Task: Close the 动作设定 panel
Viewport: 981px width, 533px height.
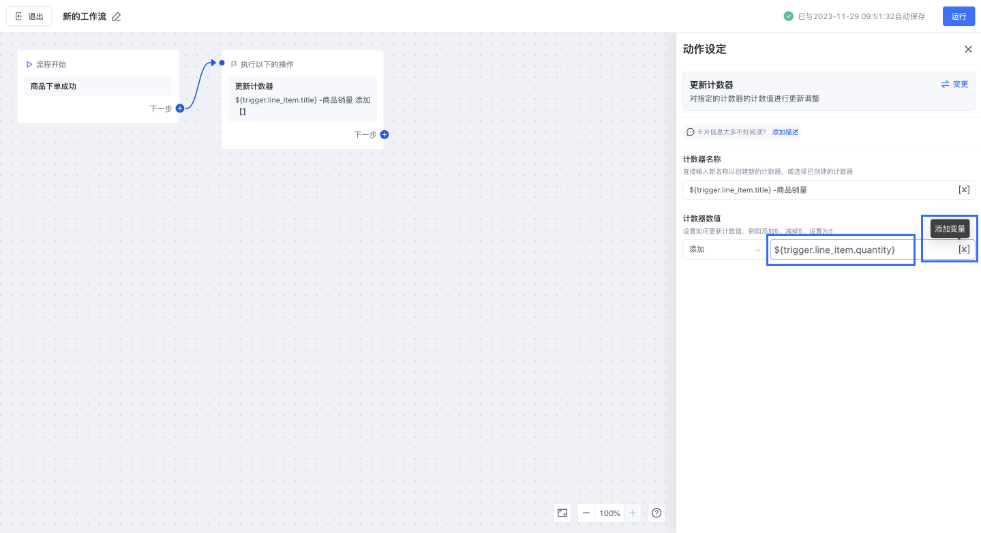Action: [968, 49]
